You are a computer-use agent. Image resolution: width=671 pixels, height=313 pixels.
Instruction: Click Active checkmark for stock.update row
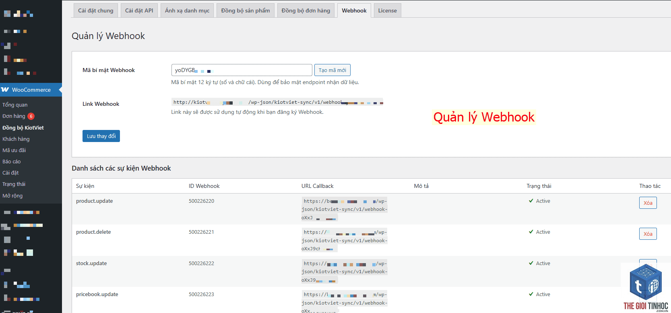click(531, 263)
